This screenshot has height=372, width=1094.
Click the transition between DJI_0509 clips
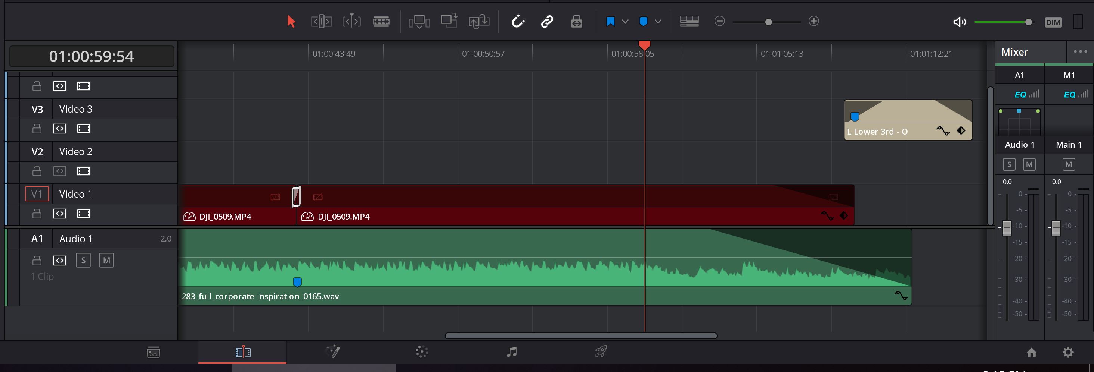pyautogui.click(x=297, y=196)
